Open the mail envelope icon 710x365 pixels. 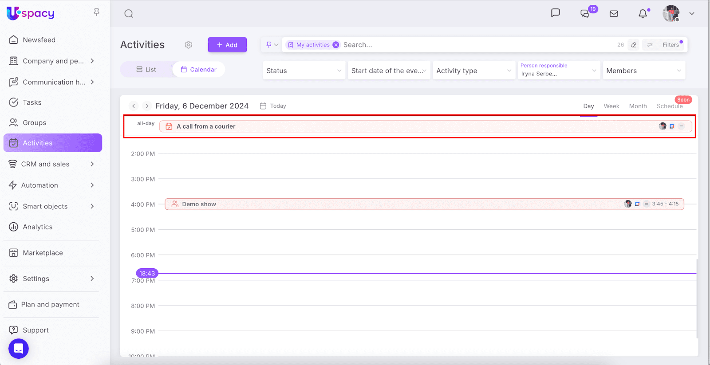pyautogui.click(x=614, y=14)
